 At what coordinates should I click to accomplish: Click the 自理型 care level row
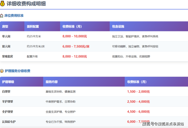6,92
